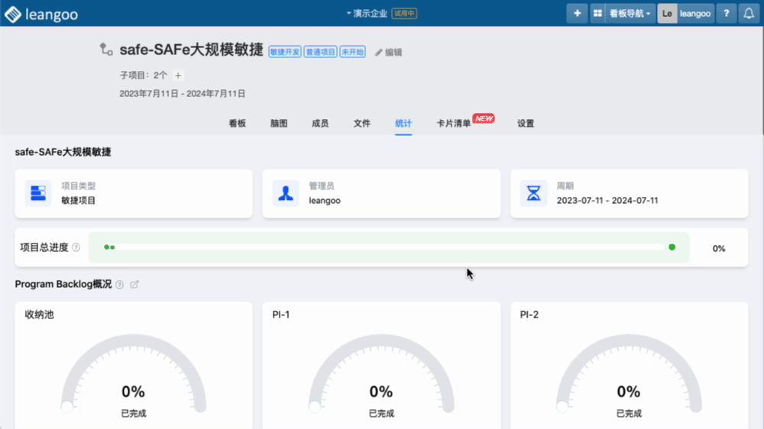
Task: Click the project hierarchy icon beside title
Action: 105,50
